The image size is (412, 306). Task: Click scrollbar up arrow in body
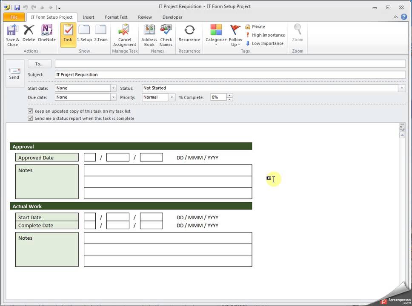click(402, 135)
